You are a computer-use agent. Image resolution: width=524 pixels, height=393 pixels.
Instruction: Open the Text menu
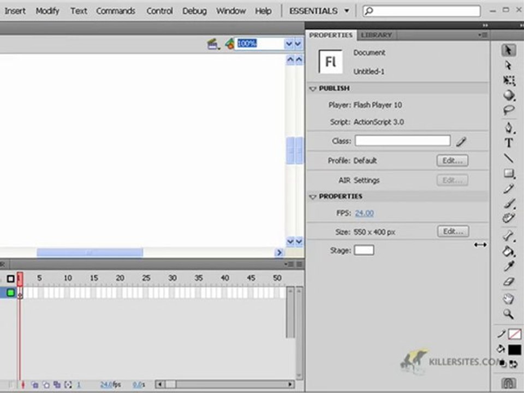pyautogui.click(x=79, y=11)
